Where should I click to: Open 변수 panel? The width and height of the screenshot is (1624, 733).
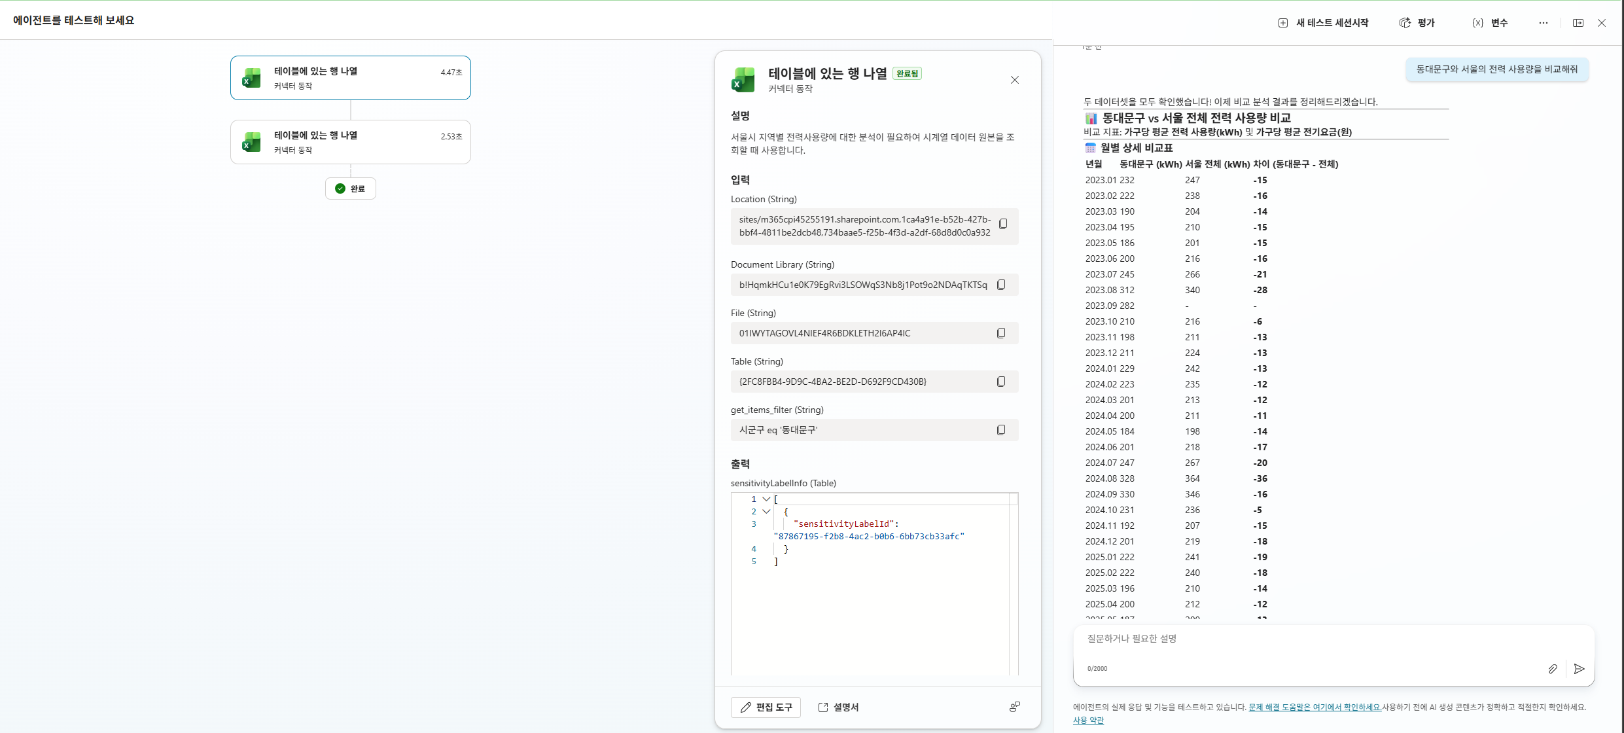1491,23
